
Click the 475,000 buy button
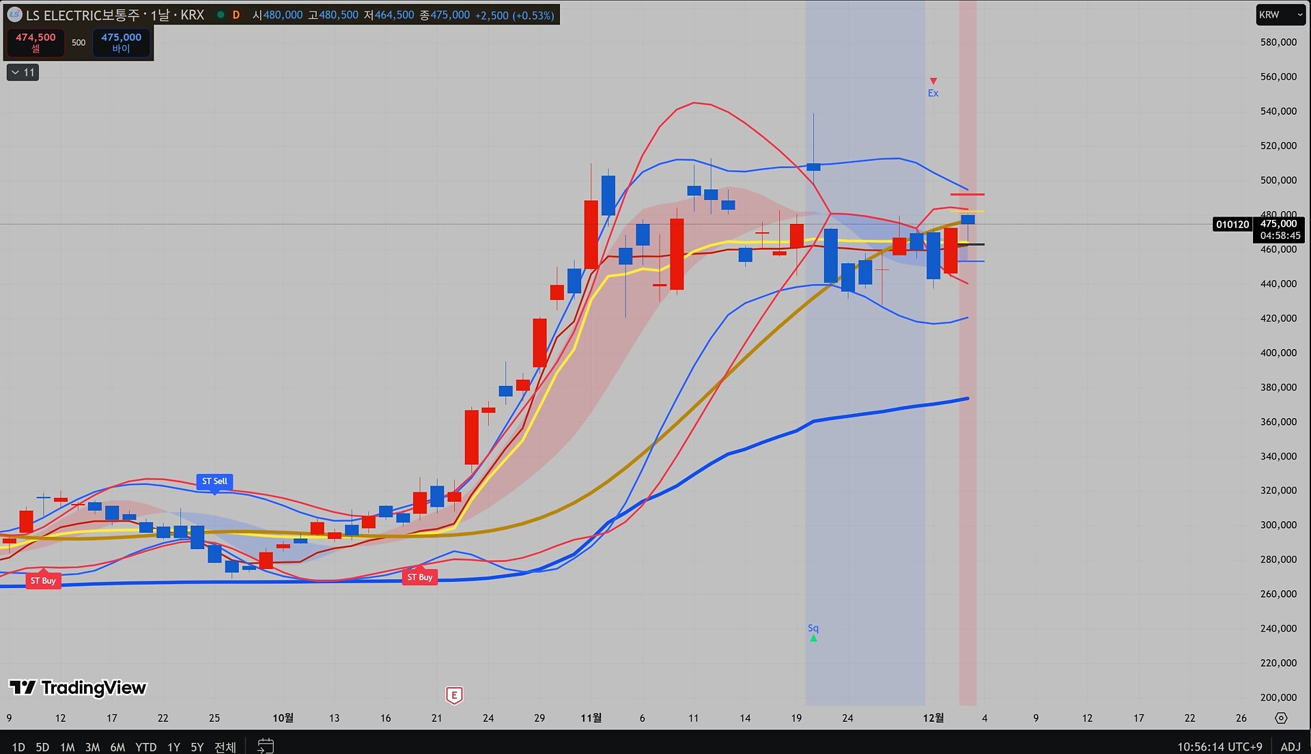tap(121, 42)
